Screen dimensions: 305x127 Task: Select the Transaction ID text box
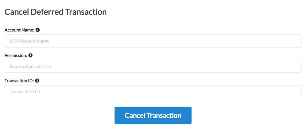(x=153, y=92)
